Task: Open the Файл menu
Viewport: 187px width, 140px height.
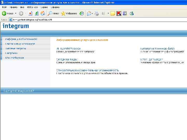Action: click(x=4, y=7)
